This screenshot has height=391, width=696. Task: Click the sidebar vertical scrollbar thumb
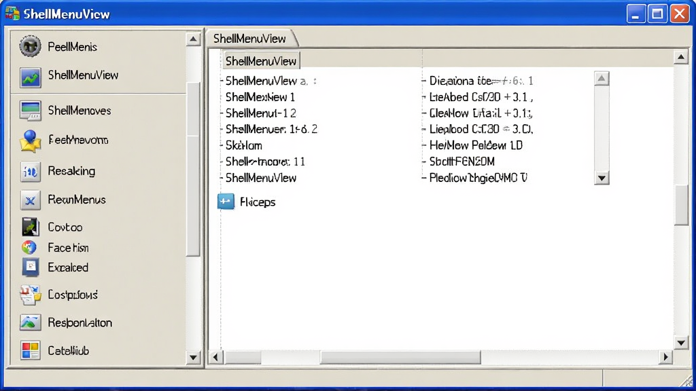tap(193, 168)
